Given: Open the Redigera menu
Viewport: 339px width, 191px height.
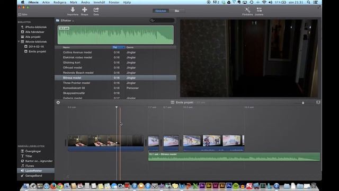Looking at the screenshot, I should [x=60, y=2].
